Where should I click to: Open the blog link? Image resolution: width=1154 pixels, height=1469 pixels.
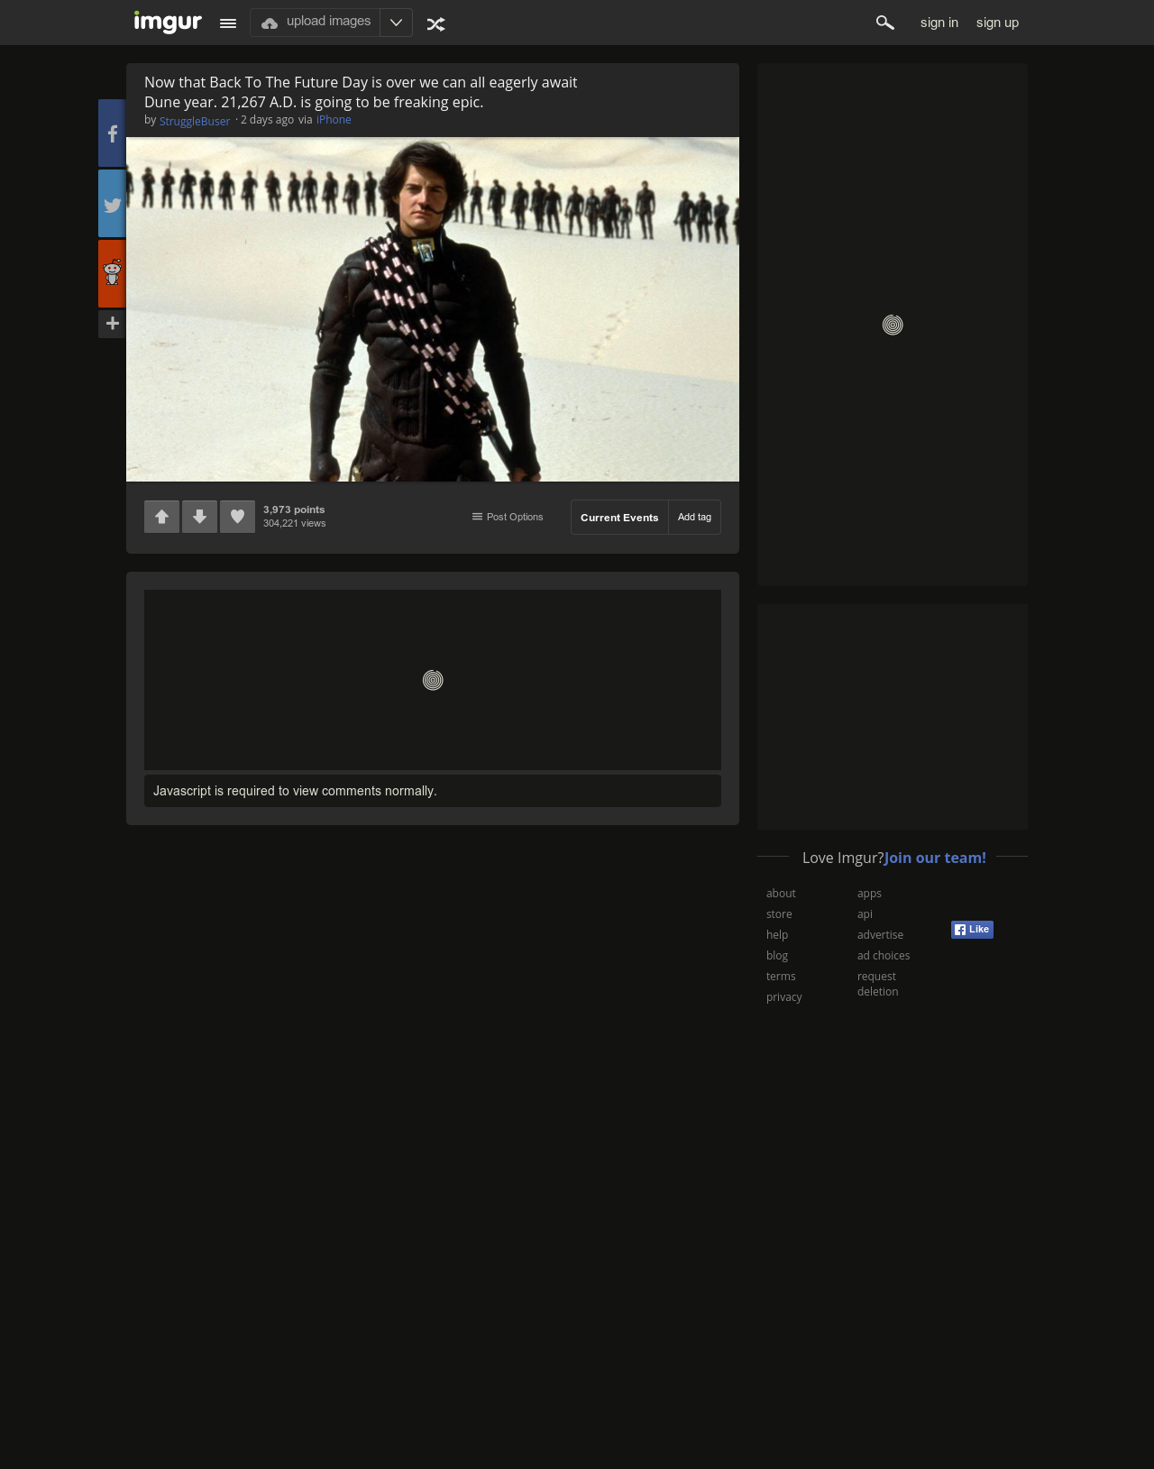click(x=777, y=956)
